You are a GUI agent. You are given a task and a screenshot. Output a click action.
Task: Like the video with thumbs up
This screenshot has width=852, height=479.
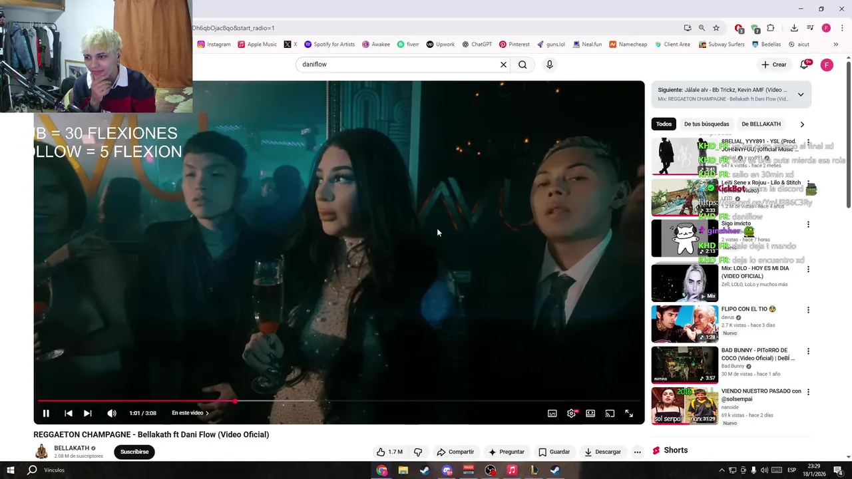click(x=389, y=452)
